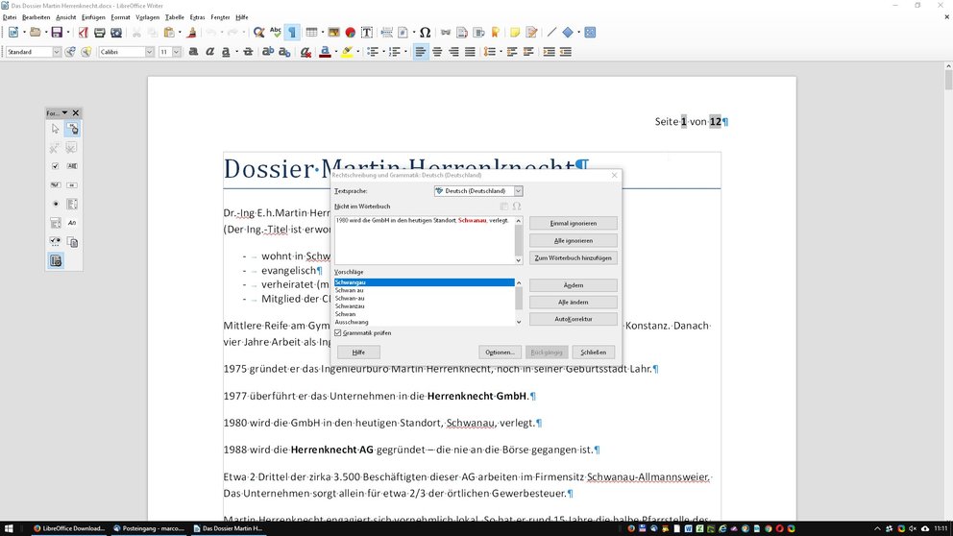Viewport: 953px width, 536px height.
Task: Toggle left alignment button
Action: click(x=421, y=52)
